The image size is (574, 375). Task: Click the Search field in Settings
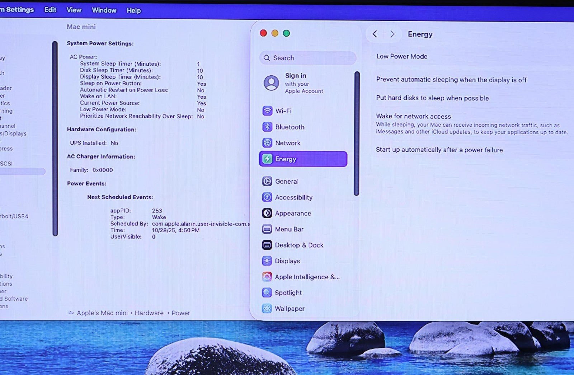(x=308, y=58)
